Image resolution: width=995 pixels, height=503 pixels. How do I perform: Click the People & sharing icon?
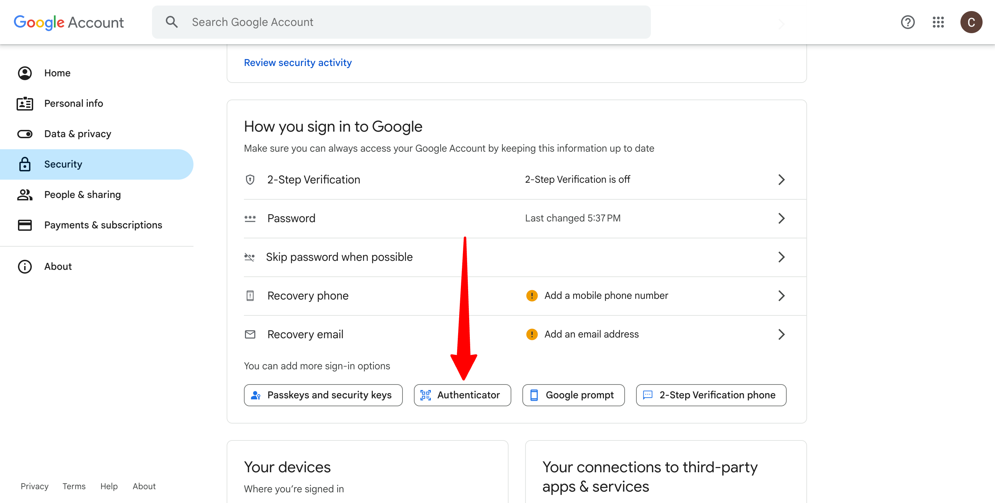(x=25, y=195)
